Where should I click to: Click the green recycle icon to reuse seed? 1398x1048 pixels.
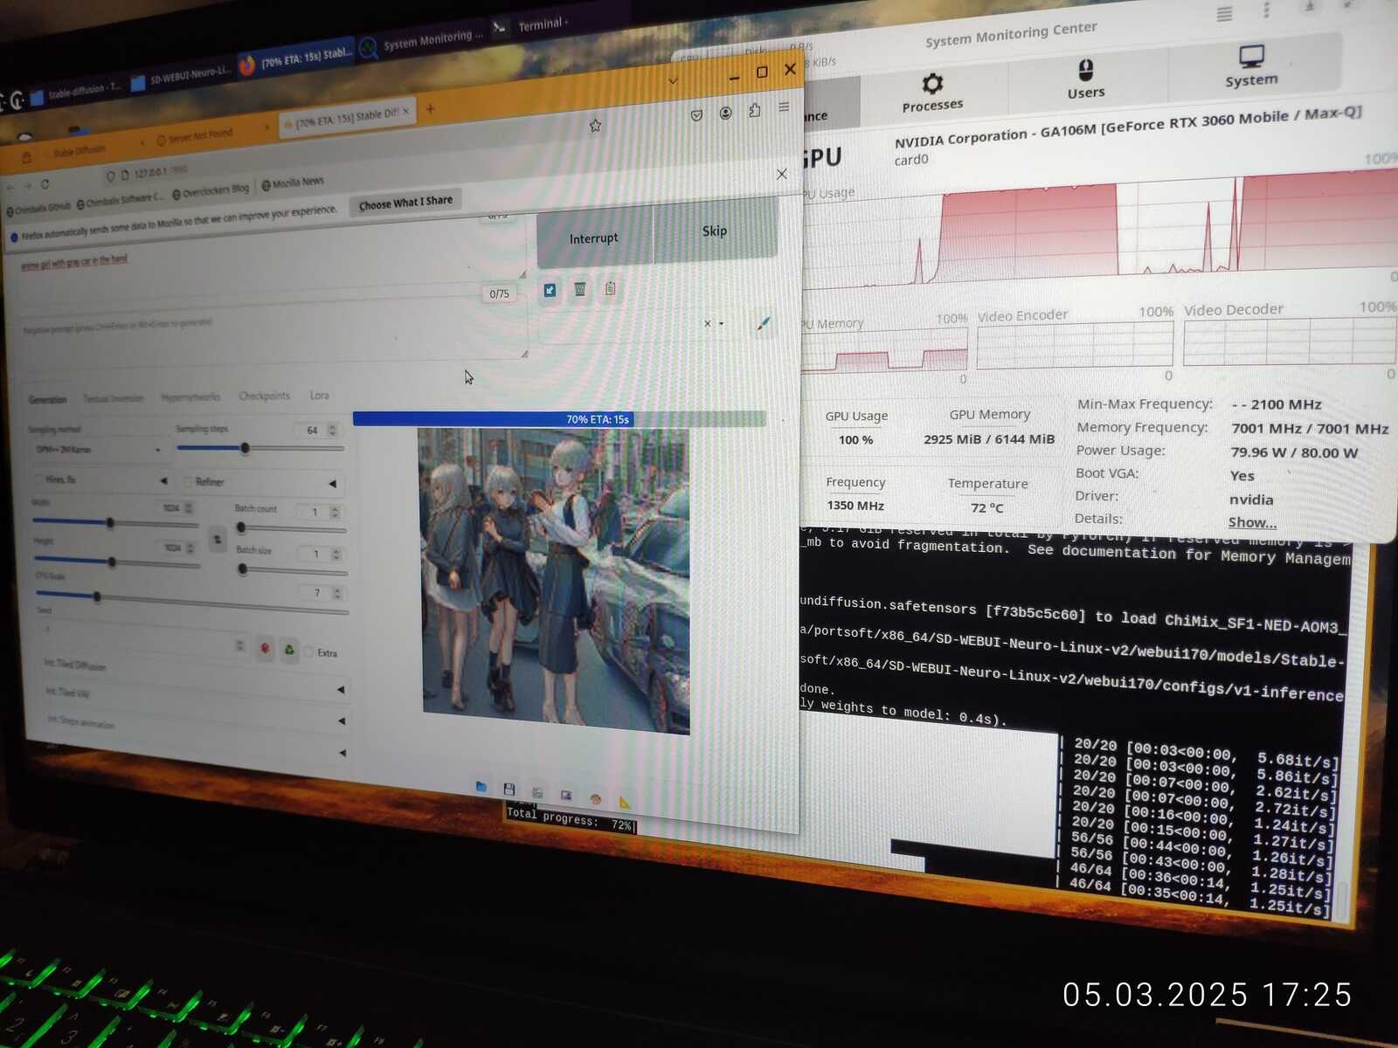289,650
